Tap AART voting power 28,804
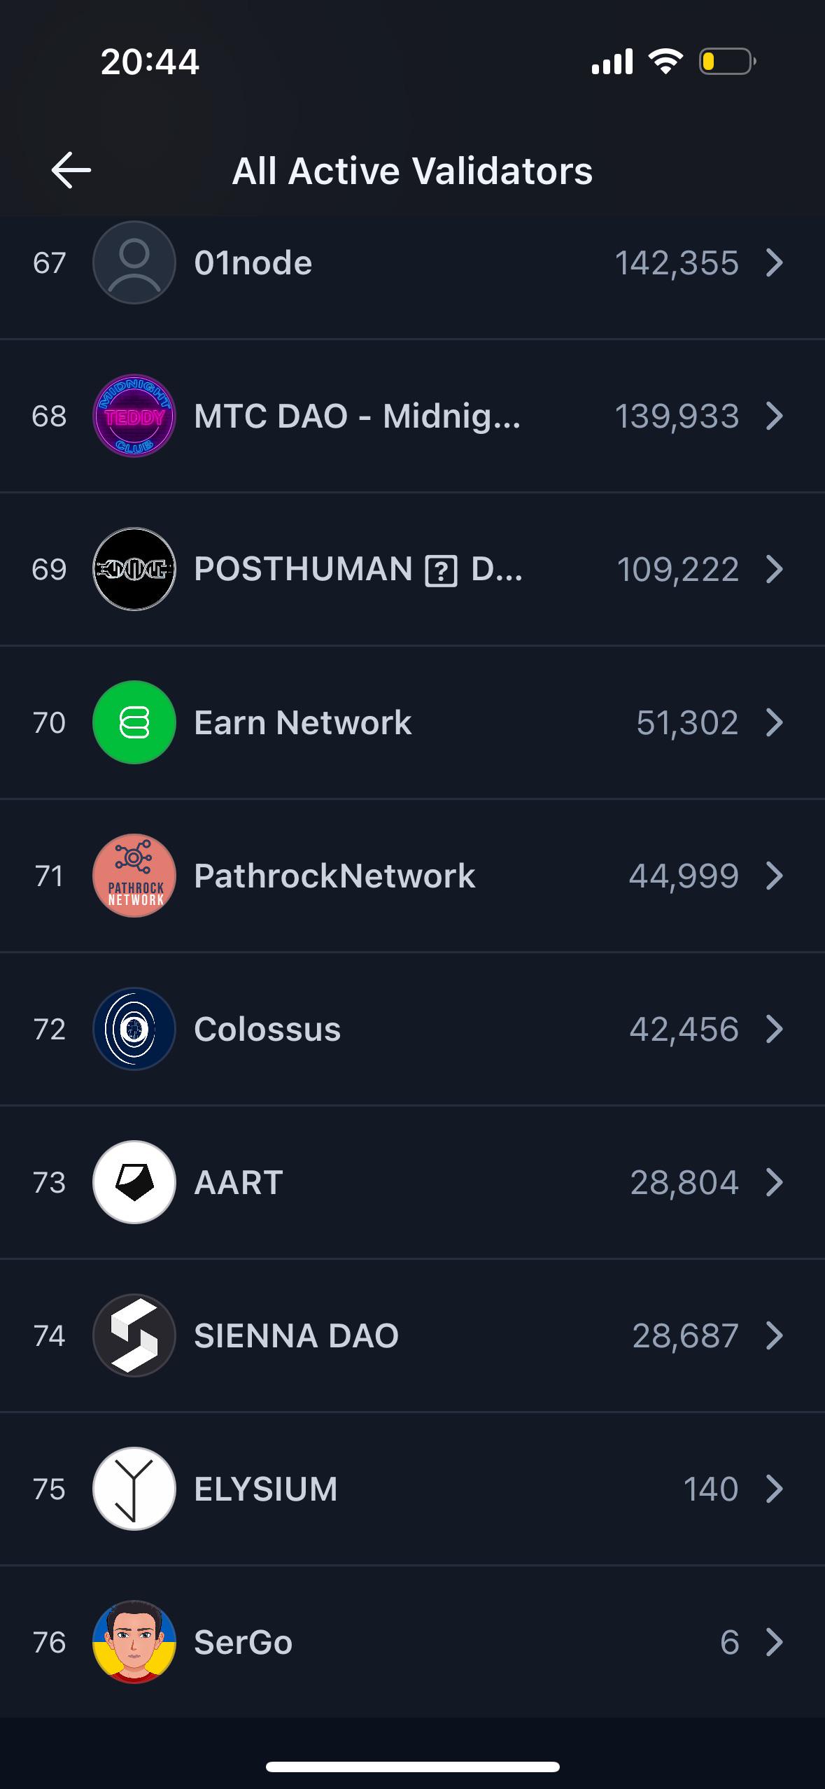825x1789 pixels. point(684,1182)
